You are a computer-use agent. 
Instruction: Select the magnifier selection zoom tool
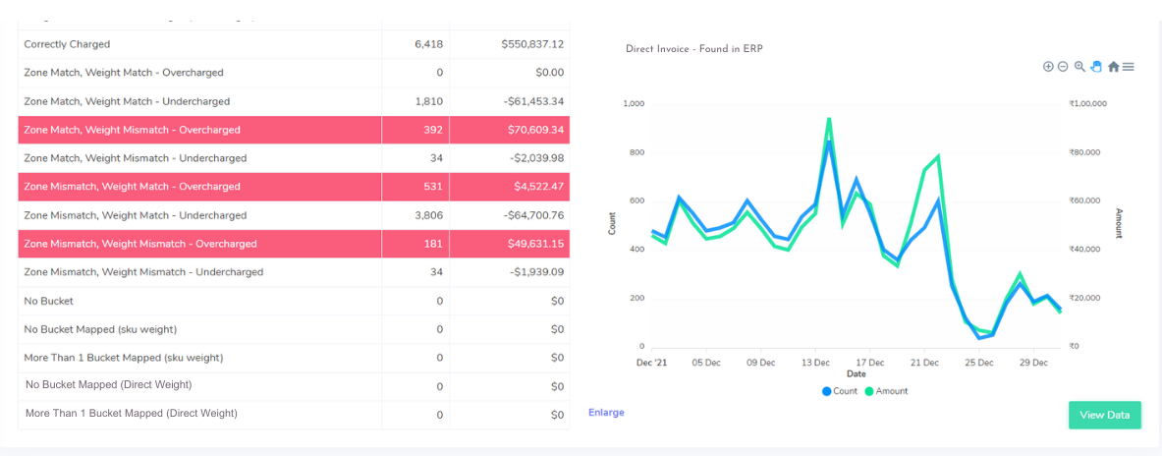click(1079, 67)
